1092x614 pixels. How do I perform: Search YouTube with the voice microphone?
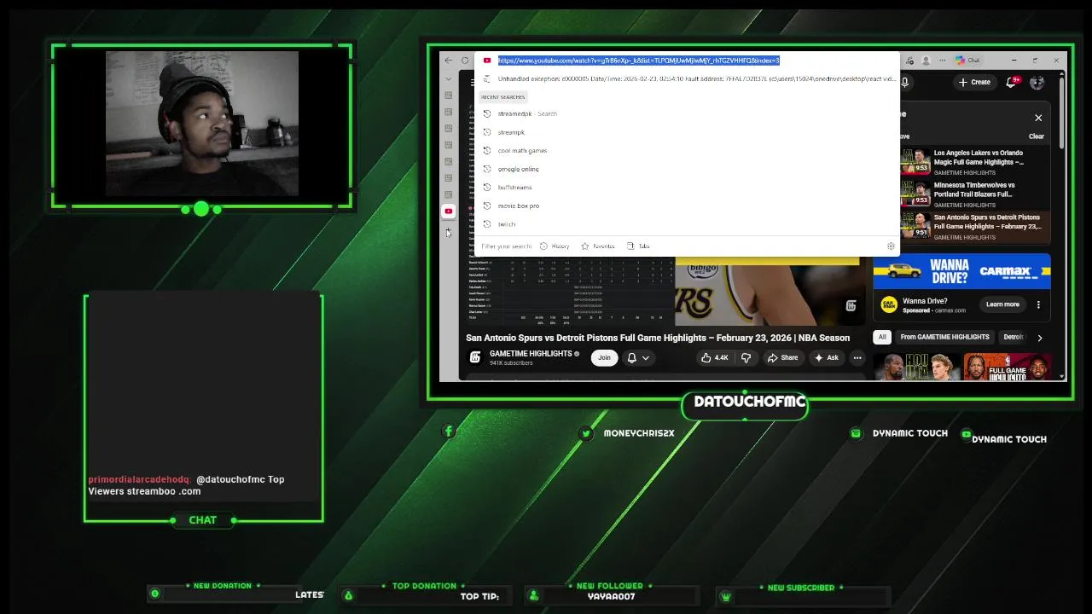(905, 82)
